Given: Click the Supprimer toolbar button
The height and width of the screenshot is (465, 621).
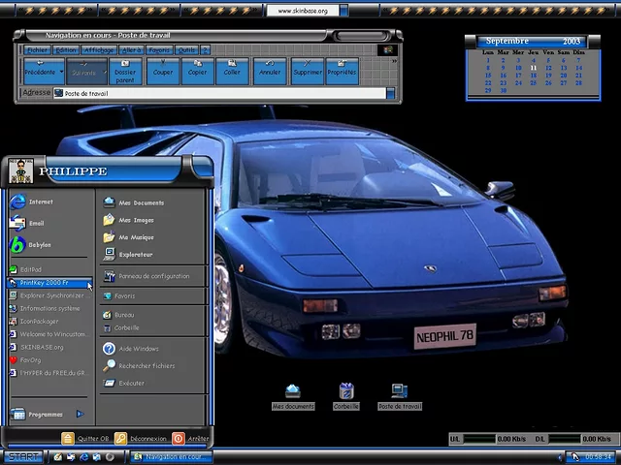Looking at the screenshot, I should [307, 70].
